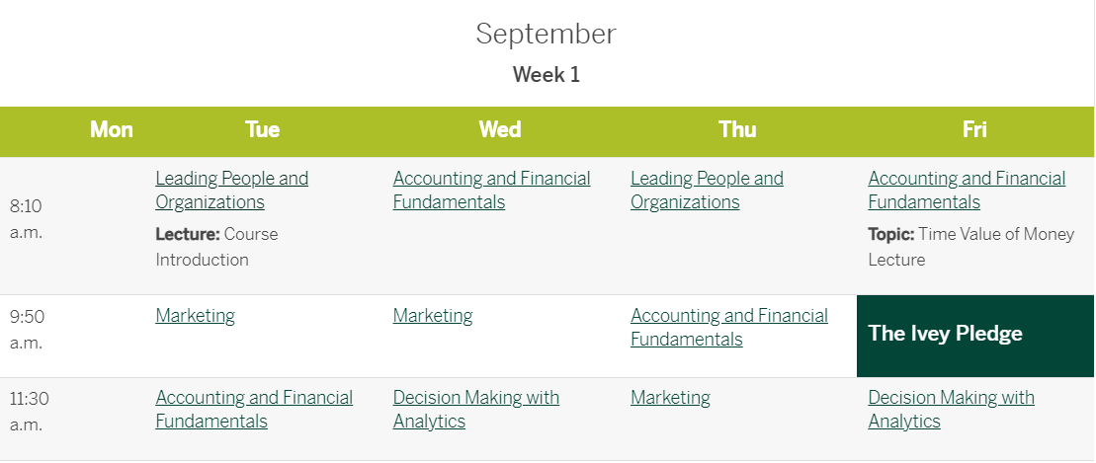The image size is (1096, 463).
Task: Click Tuesday 9:50 Marketing link
Action: tap(195, 316)
